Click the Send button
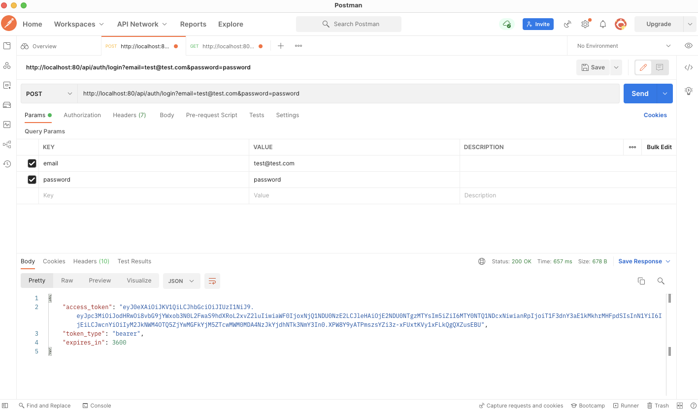 (640, 94)
